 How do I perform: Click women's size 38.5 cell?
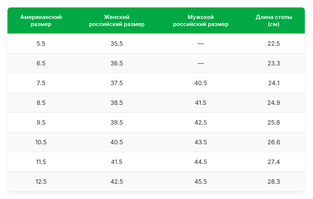[x=117, y=103]
